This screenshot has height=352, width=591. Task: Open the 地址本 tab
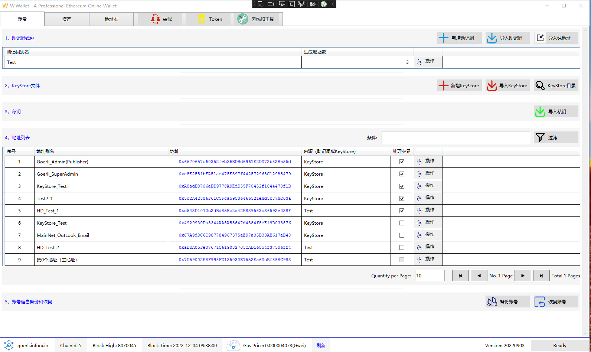point(111,19)
